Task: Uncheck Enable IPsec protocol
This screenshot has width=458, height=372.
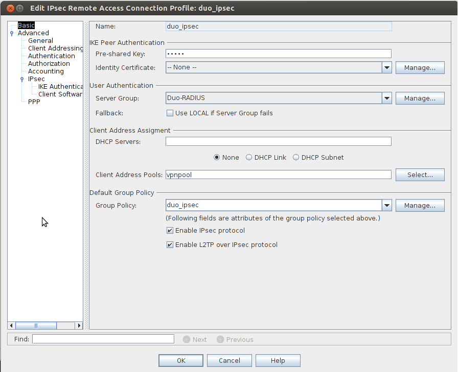Action: point(169,230)
